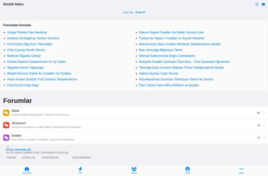
Task: Open Sözlük Nabzı site title
Action: click(x=13, y=4)
